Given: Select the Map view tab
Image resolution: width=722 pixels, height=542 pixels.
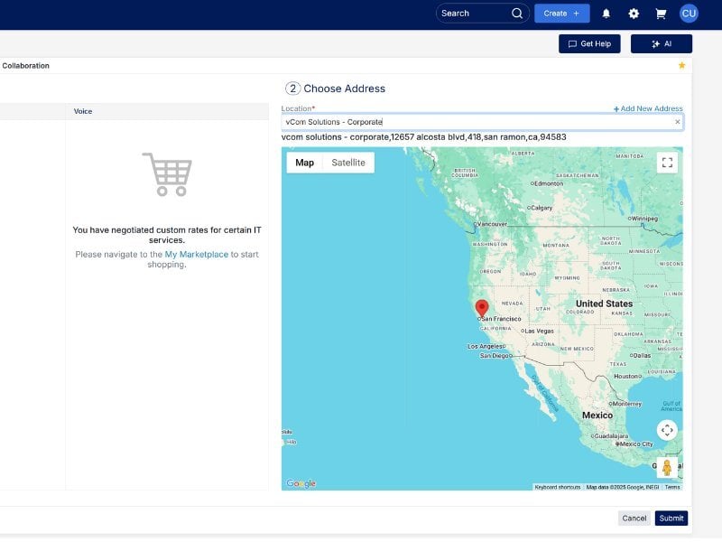Looking at the screenshot, I should tap(305, 163).
